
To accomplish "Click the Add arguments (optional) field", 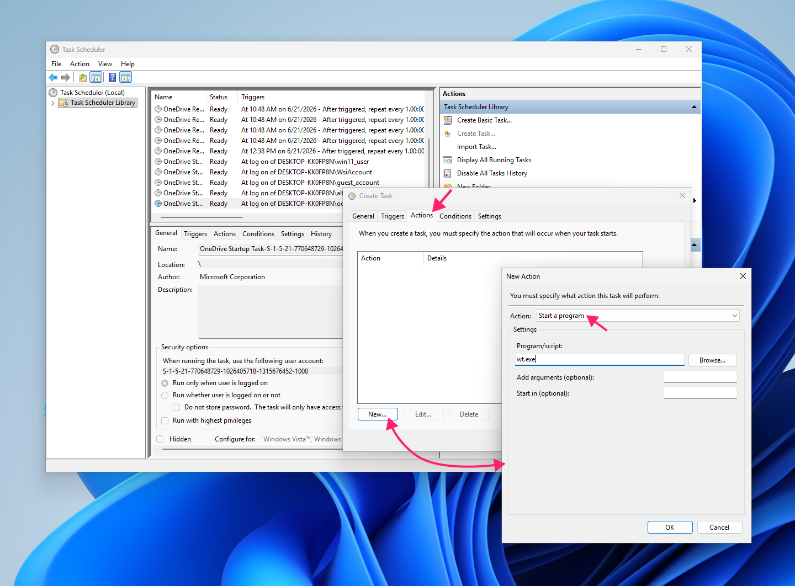I will click(700, 377).
